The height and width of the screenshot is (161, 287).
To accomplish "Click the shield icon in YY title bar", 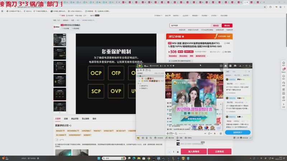I will click(173, 66).
